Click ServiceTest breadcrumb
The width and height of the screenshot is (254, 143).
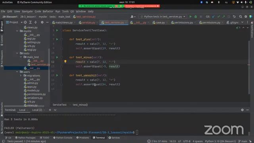click(x=60, y=105)
